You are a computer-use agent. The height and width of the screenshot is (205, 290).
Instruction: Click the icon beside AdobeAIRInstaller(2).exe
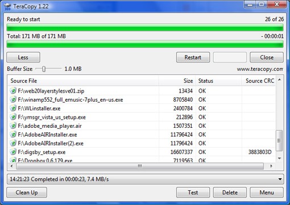coord(13,143)
